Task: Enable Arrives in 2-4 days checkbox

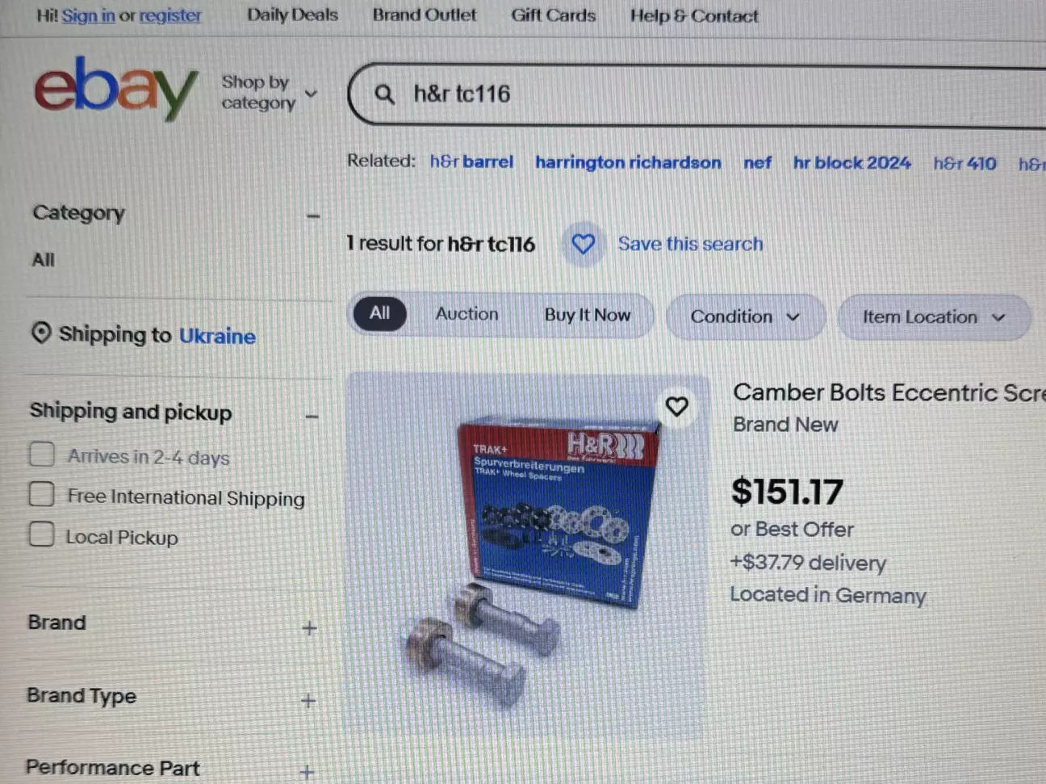Action: coord(42,454)
